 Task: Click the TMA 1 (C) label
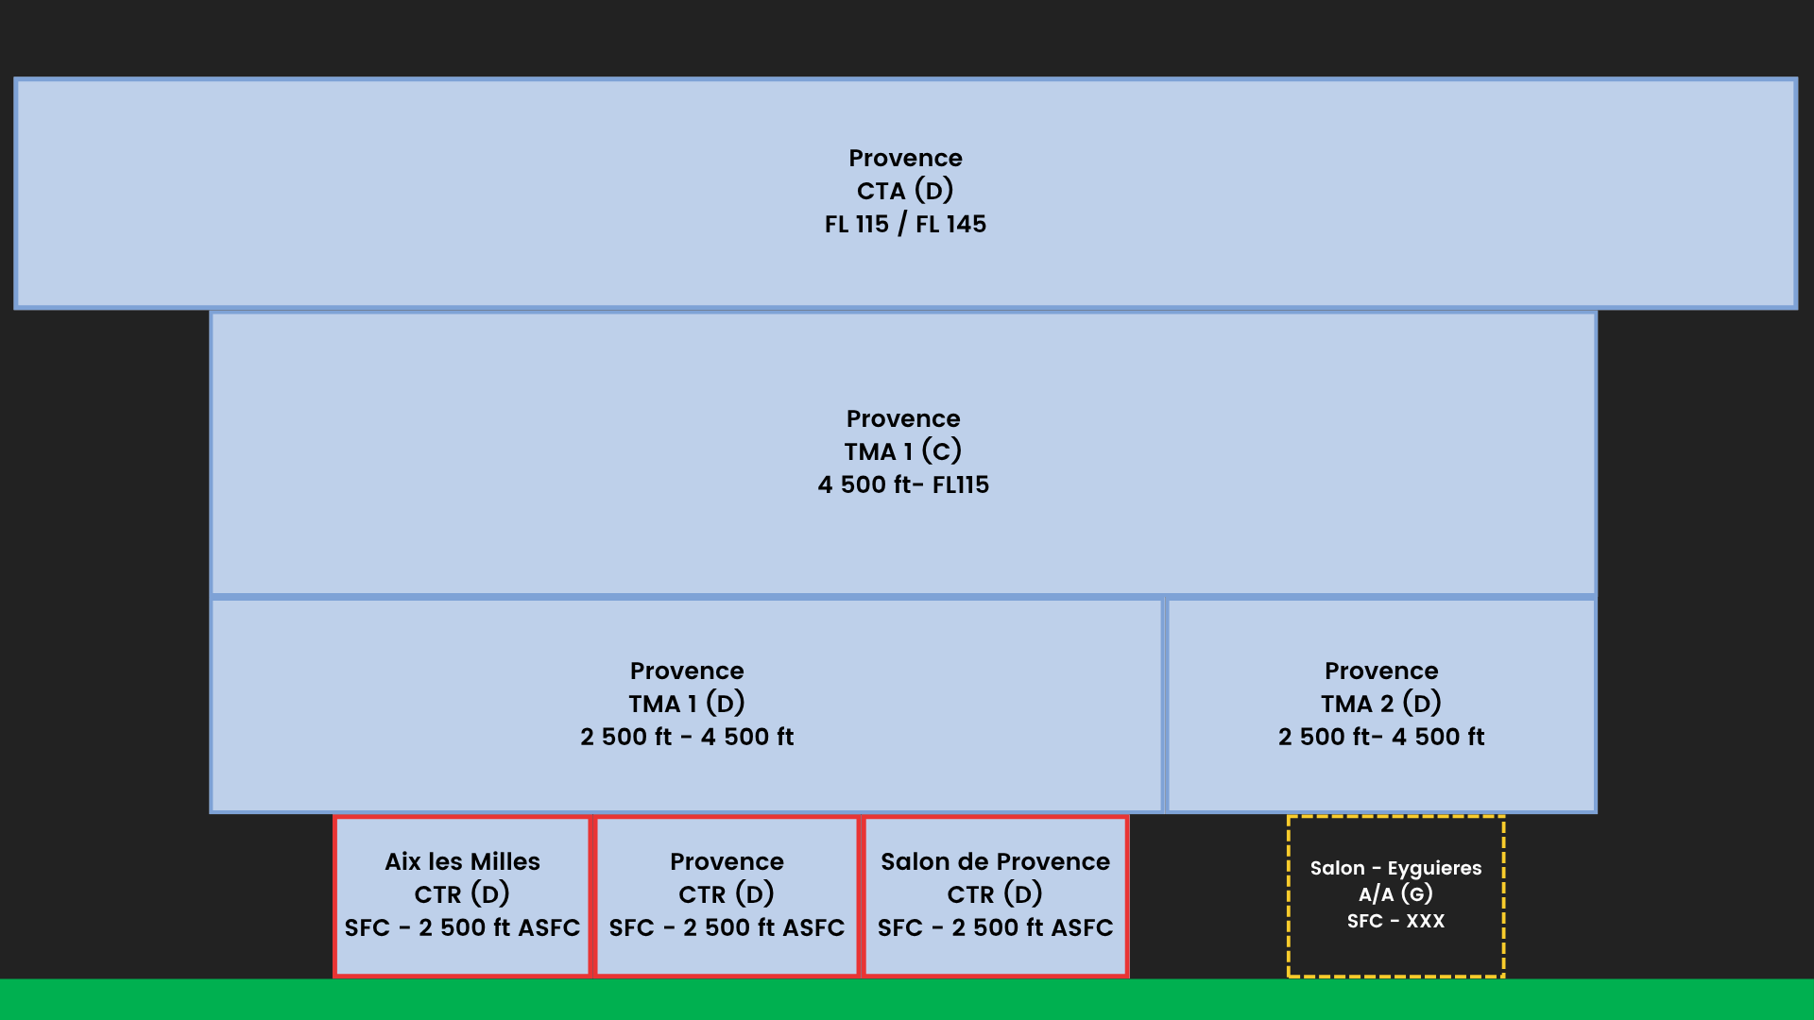[x=903, y=451]
